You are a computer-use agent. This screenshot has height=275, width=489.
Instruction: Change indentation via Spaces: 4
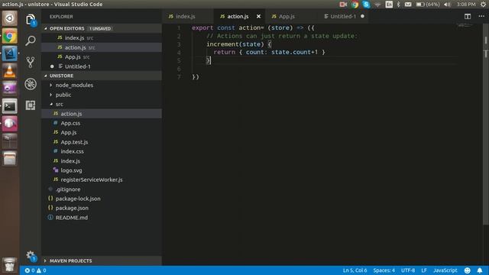[x=384, y=270]
